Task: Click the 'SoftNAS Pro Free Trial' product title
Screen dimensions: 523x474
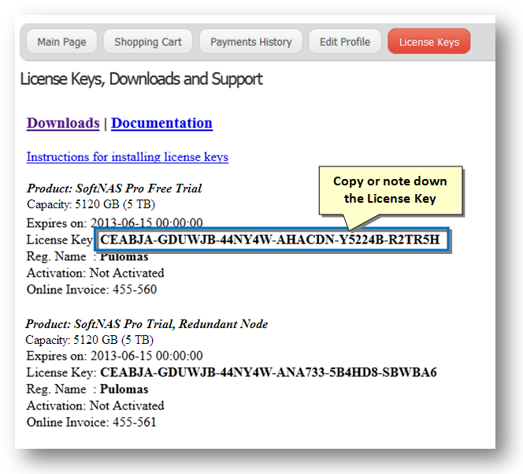Action: [x=114, y=188]
